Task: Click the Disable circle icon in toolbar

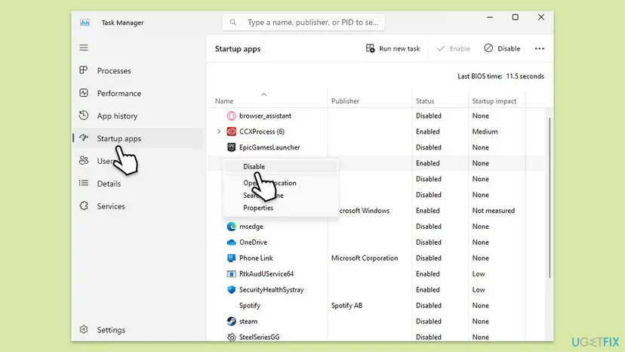Action: point(488,48)
